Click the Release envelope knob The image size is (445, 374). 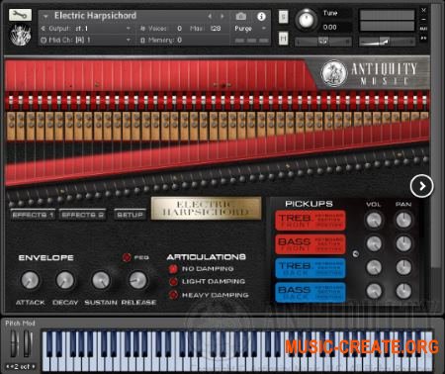coord(137,280)
